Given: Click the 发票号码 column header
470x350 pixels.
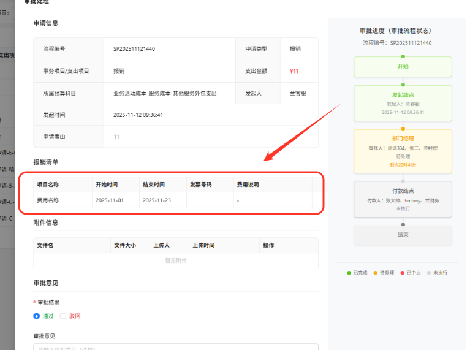Looking at the screenshot, I should 200,185.
